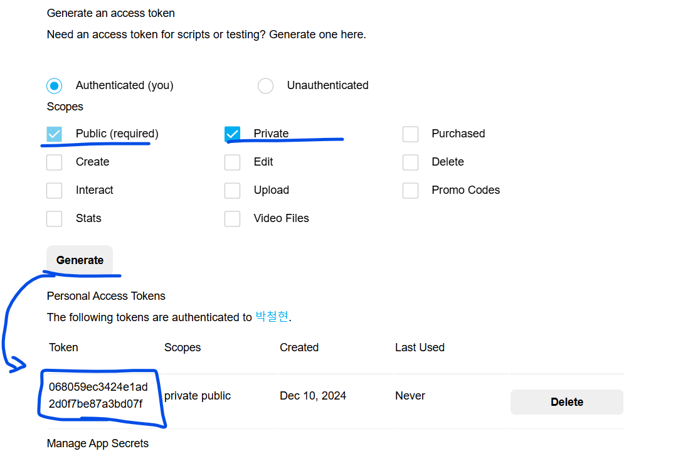Viewport: 678px width, 456px height.
Task: Select the Unauthenticated radio option
Action: pyautogui.click(x=266, y=86)
